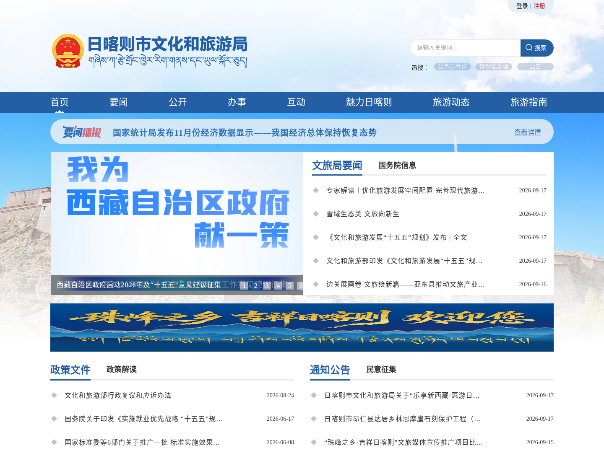604x461 pixels.
Task: Open article 专家解读 优化旅游发展空间配置
Action: [406, 190]
